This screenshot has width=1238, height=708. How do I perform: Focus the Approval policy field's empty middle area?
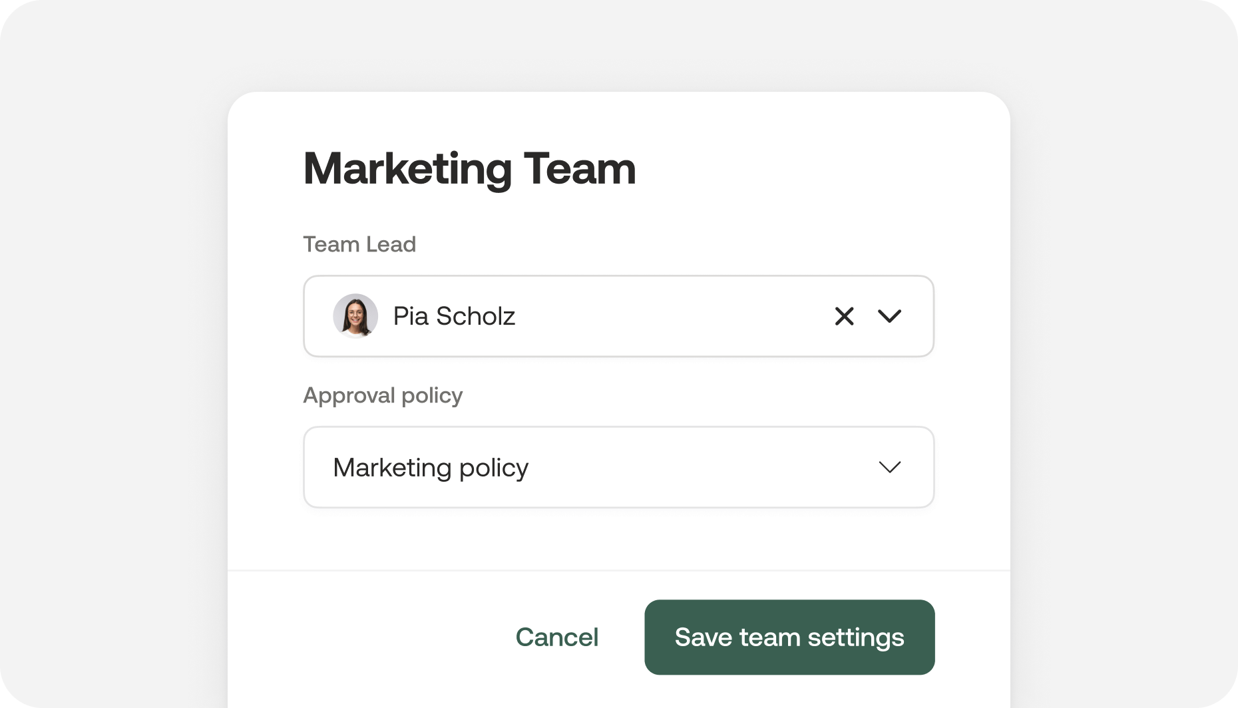pos(699,467)
